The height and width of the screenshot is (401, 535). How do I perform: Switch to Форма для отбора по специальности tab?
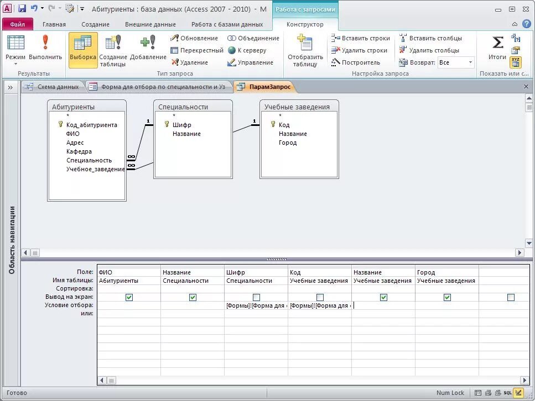tap(158, 87)
